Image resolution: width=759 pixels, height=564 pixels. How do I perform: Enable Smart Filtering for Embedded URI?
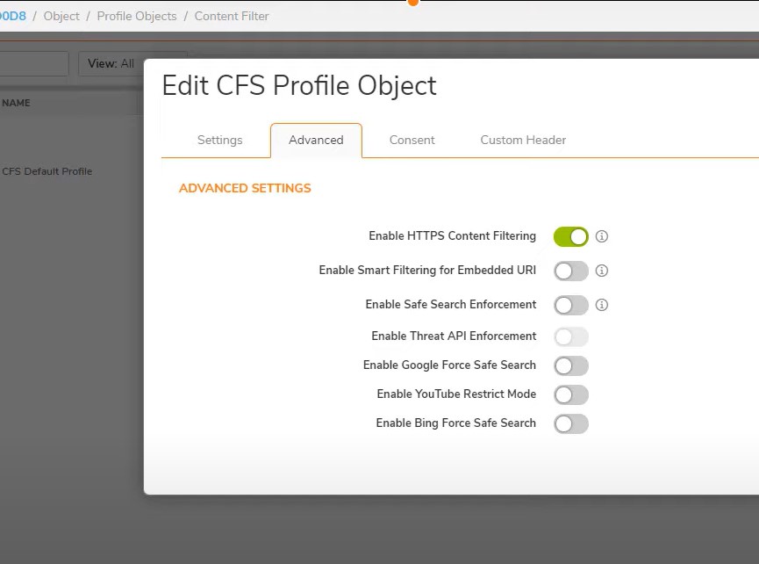pos(570,271)
